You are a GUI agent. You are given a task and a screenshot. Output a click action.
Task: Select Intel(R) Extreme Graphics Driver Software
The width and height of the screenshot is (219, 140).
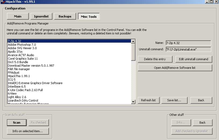69,83
